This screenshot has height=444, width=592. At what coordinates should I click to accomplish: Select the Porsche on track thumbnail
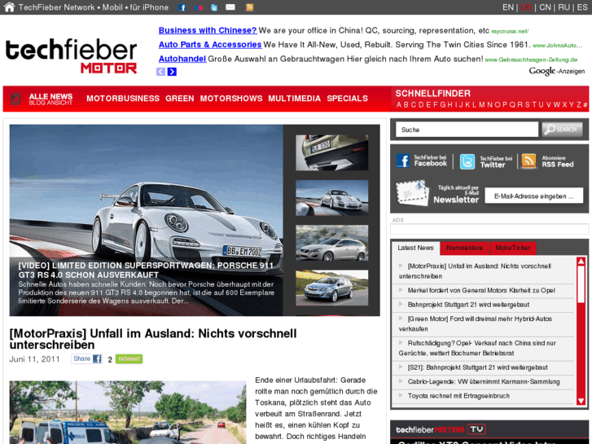click(332, 198)
